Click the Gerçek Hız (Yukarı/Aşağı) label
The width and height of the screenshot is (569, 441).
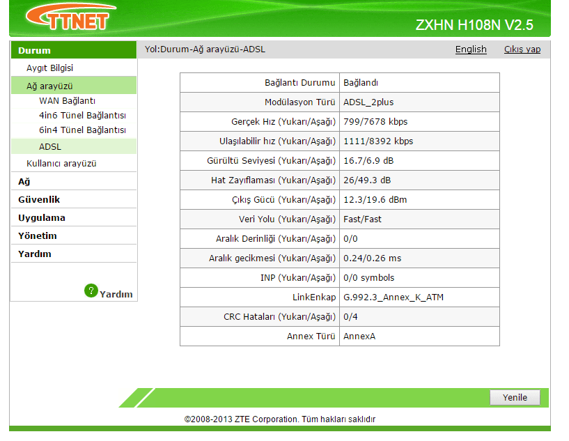pyautogui.click(x=283, y=122)
